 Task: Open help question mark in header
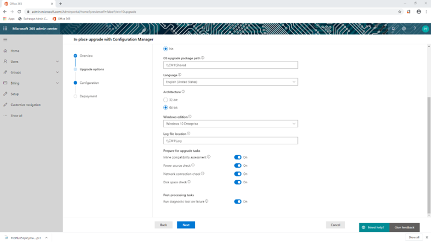point(415,28)
